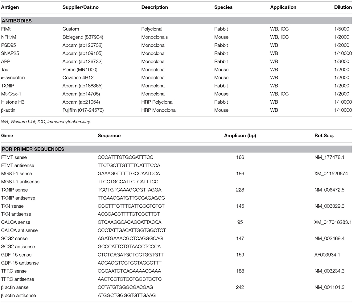Click the Dilution column header
Image resolution: width=353 pixels, height=303 pixels.
pyautogui.click(x=343, y=7)
